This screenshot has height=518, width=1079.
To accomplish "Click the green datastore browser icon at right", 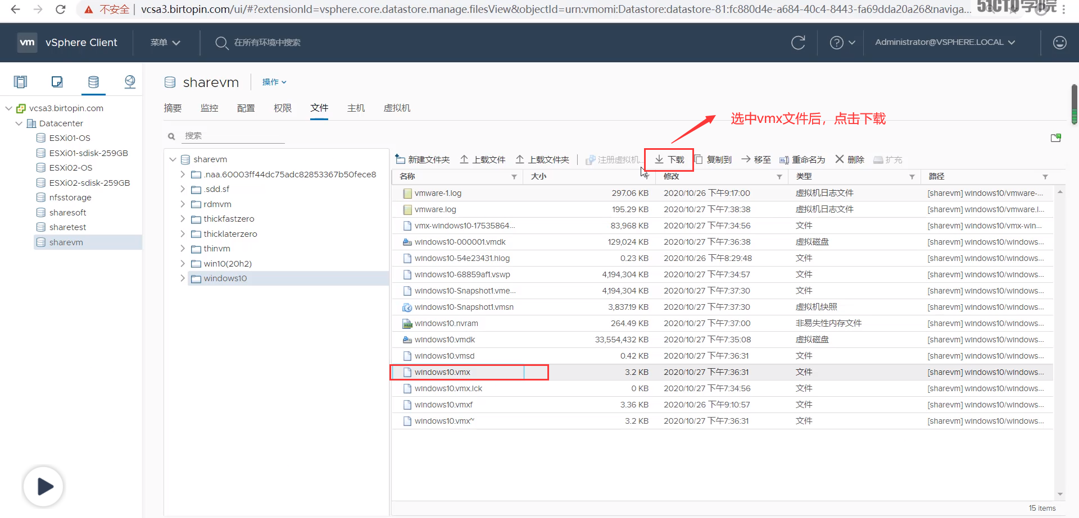I will tap(1056, 137).
